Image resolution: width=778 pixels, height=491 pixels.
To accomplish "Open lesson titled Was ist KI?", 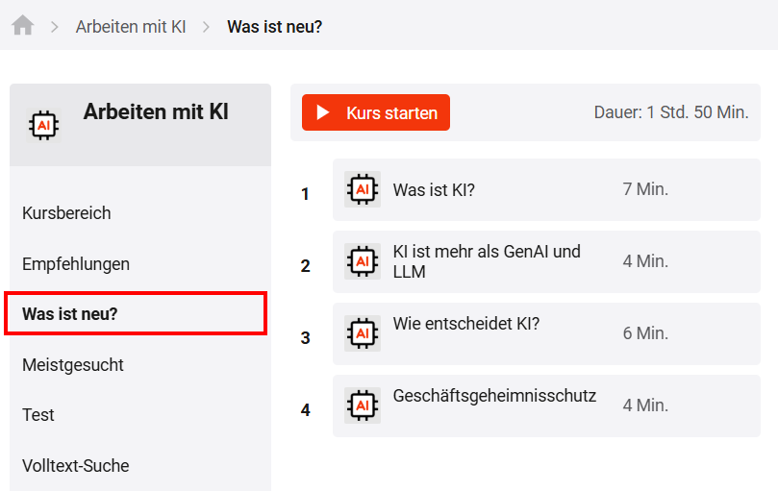I will point(546,189).
